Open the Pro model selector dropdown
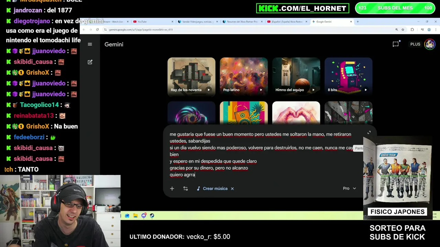Screen dimensions: 440x247 pyautogui.click(x=349, y=188)
